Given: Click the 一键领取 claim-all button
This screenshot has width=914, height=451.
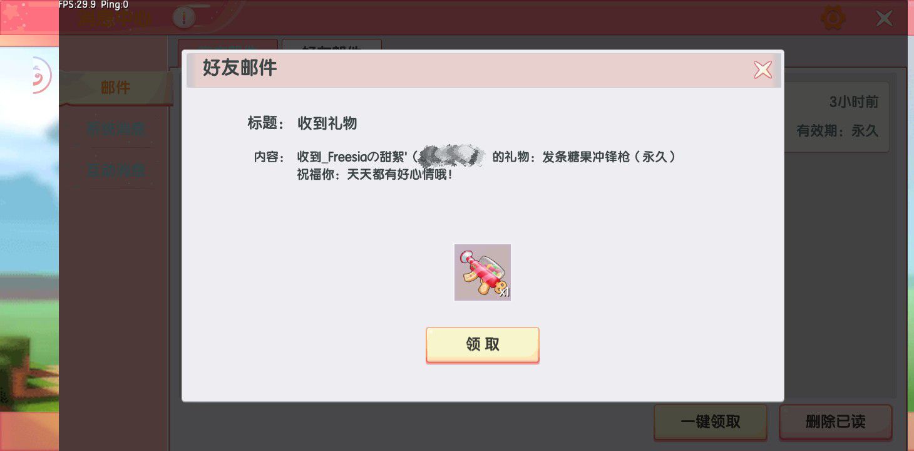Looking at the screenshot, I should 711,422.
